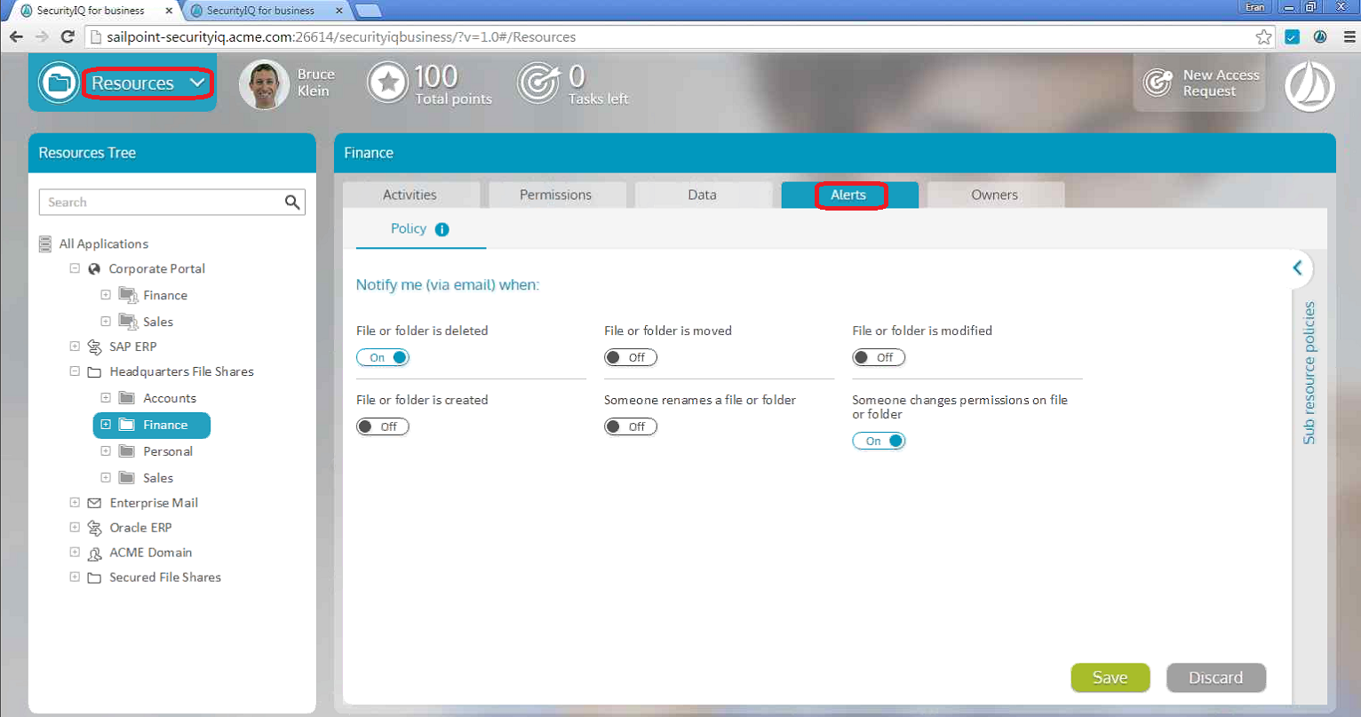Enable the 'File or folder is moved' alert
This screenshot has height=717, width=1361.
point(631,357)
